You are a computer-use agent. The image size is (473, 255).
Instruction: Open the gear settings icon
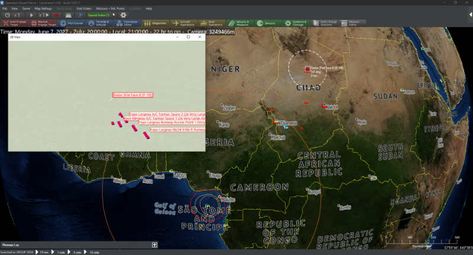tap(123, 15)
